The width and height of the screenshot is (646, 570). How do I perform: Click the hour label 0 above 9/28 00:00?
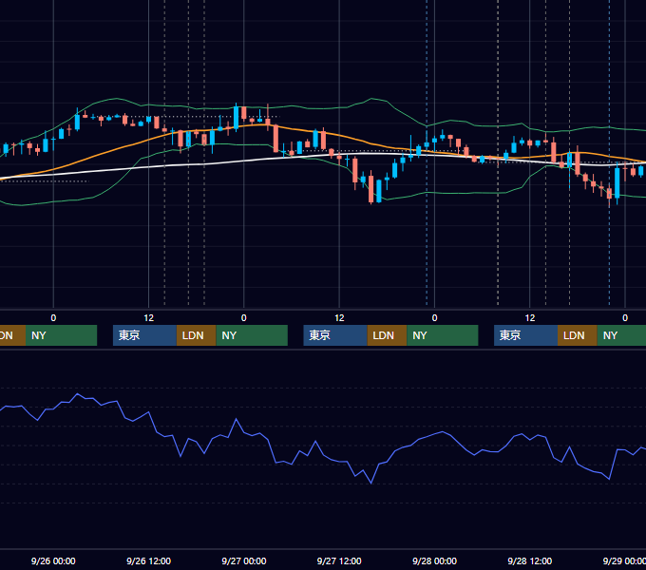435,318
